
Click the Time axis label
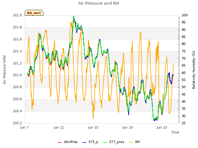(x=175, y=132)
